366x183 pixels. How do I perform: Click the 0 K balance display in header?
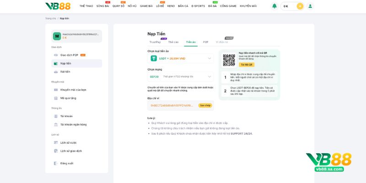285,6
